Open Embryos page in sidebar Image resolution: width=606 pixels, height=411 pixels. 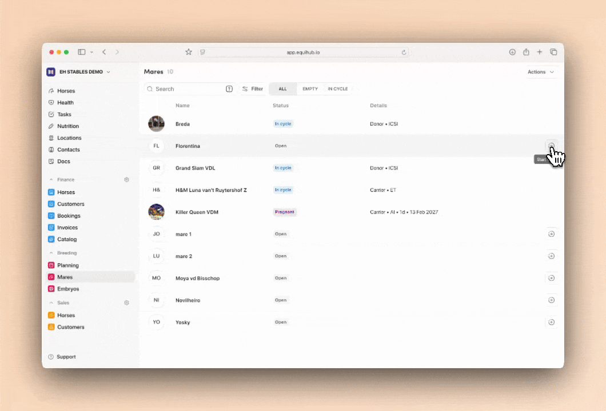pyautogui.click(x=68, y=289)
